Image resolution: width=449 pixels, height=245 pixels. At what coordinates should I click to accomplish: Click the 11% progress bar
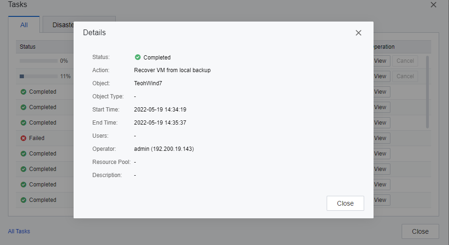38,76
